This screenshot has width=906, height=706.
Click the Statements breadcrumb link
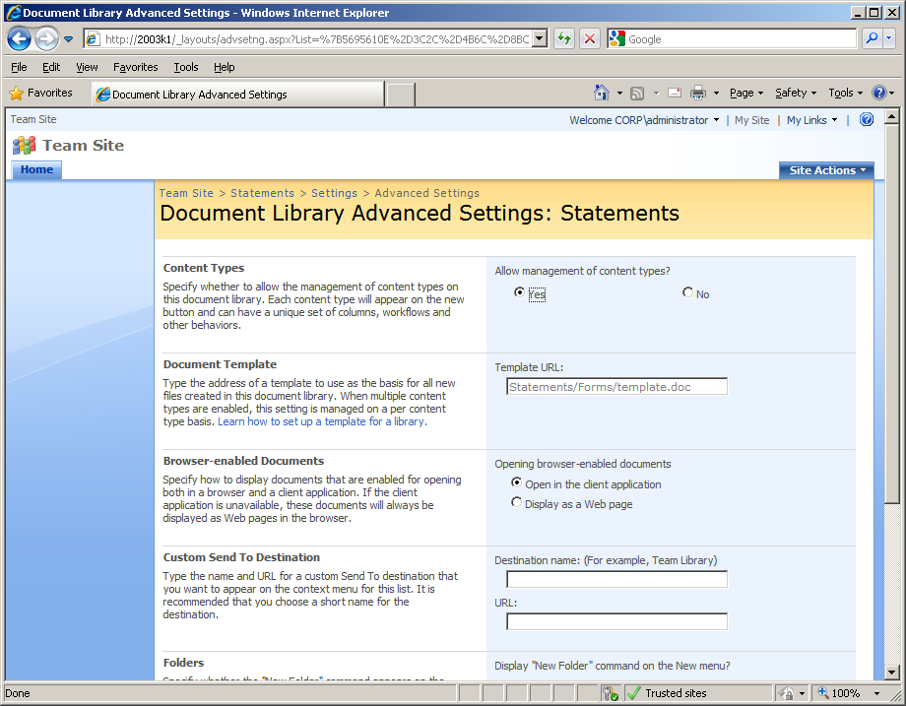(262, 193)
